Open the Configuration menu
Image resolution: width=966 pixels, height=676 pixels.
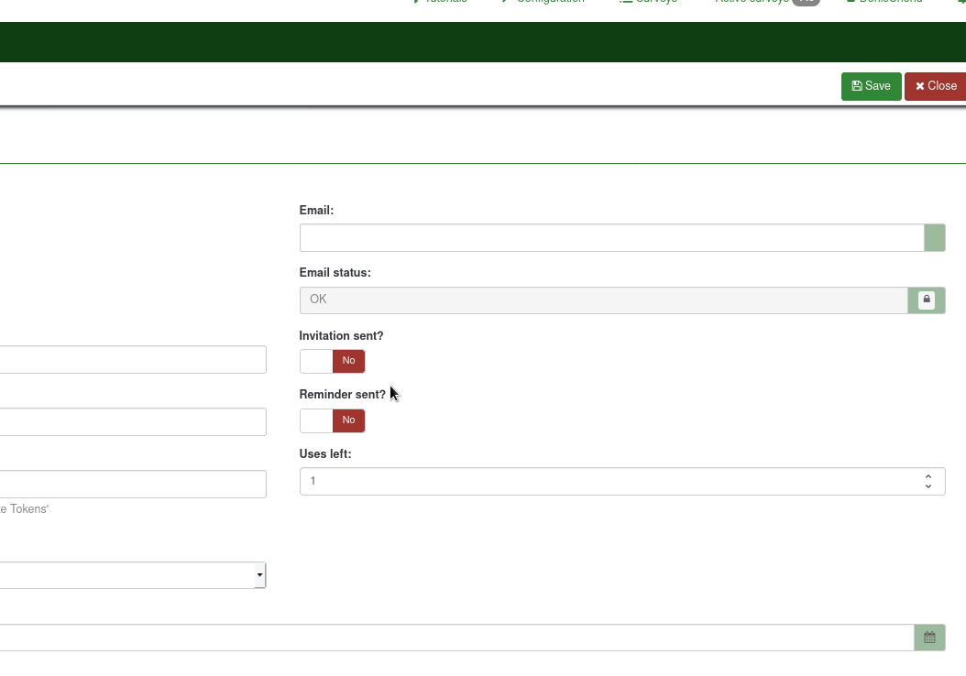[x=547, y=2]
